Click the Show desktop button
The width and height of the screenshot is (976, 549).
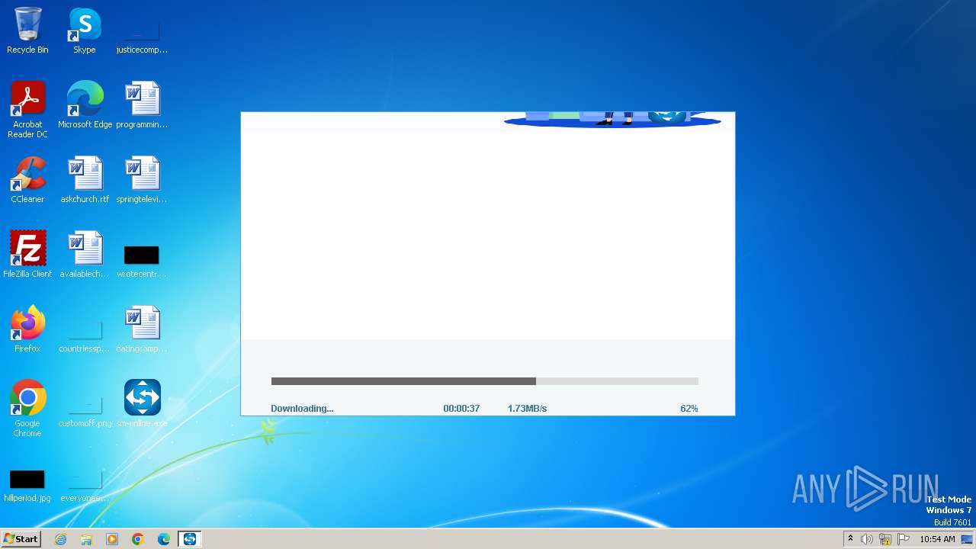click(967, 539)
